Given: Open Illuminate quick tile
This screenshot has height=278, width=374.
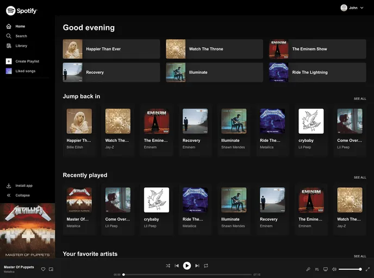Looking at the screenshot, I should tap(214, 72).
